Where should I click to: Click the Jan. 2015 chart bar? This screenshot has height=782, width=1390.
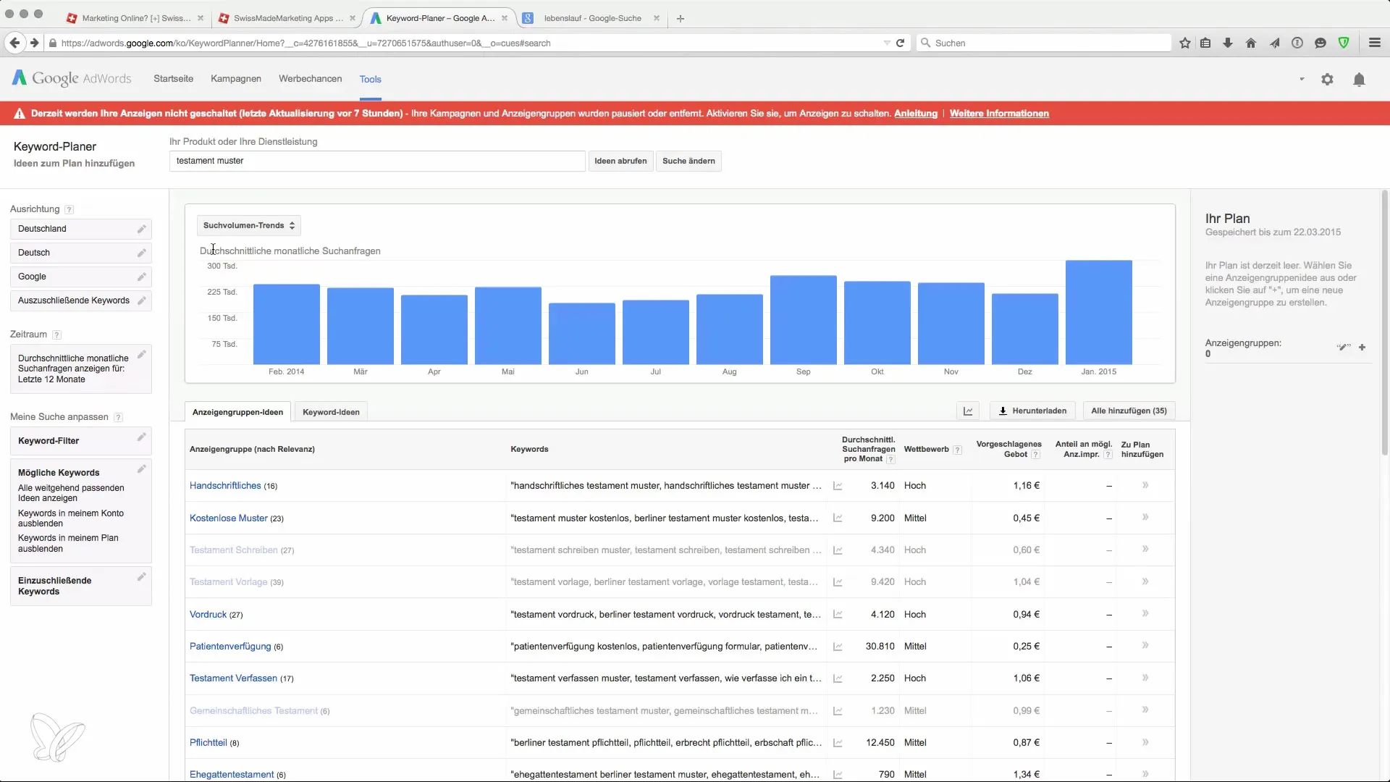[x=1098, y=312]
